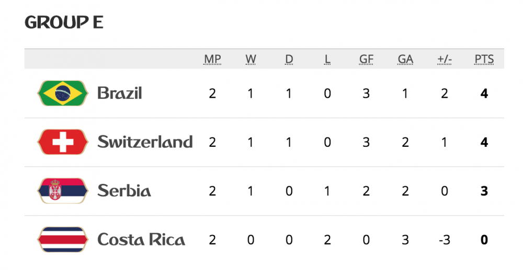
Task: Open the Costa Rica team link
Action: coord(141,240)
